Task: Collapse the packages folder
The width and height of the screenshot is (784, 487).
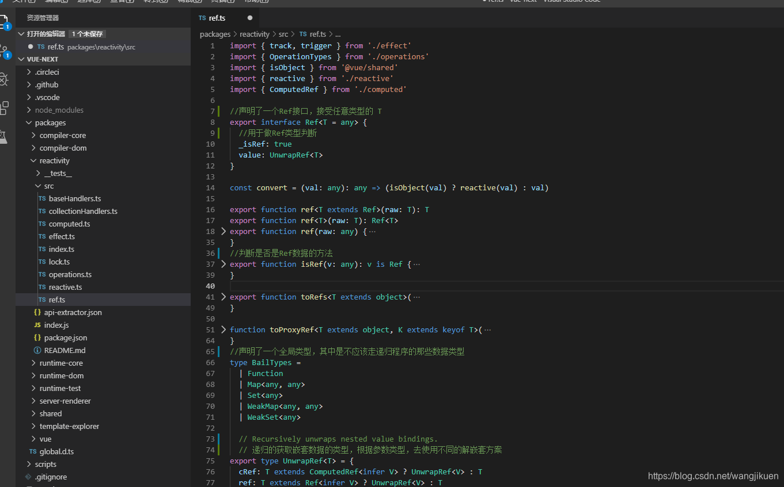Action: coord(29,122)
